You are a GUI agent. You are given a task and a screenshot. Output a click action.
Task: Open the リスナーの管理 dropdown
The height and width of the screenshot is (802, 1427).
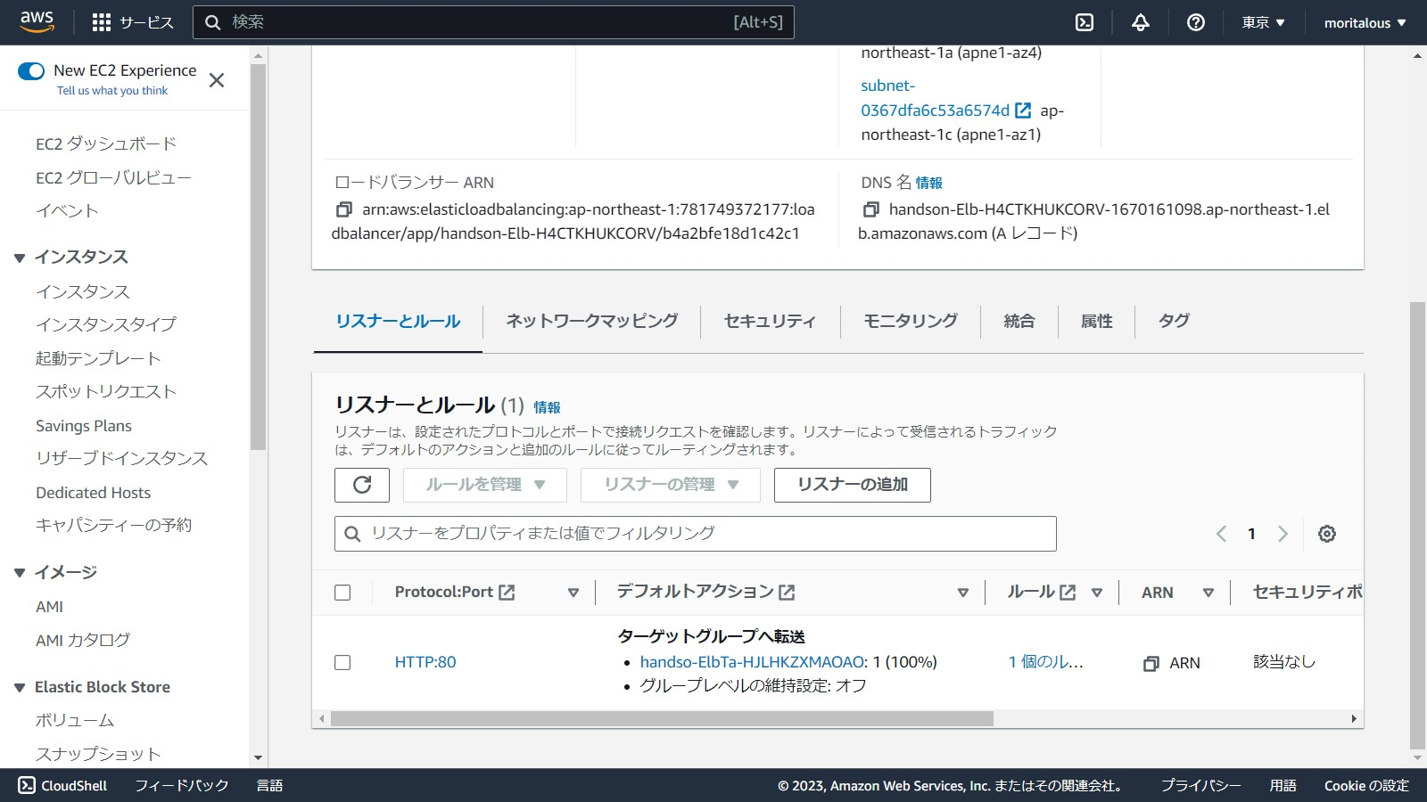(x=671, y=485)
